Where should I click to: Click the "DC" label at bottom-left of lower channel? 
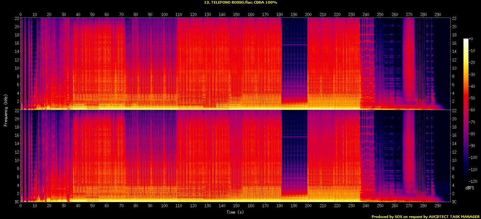(x=16, y=201)
